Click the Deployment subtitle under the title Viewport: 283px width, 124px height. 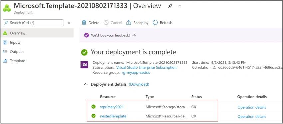coord(23,12)
